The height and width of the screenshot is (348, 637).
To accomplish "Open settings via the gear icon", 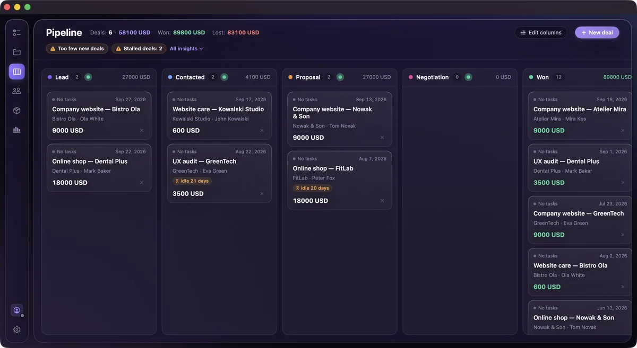I will (x=16, y=329).
